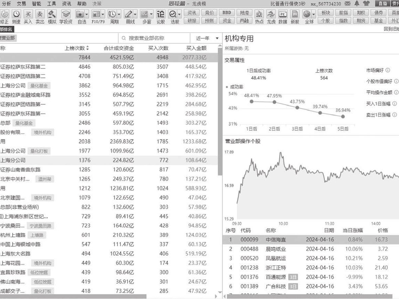Click the 1日后 data point at 48.41%
The width and height of the screenshot is (399, 299).
(x=251, y=101)
